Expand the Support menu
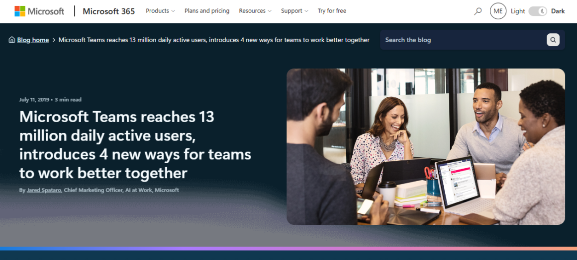577x260 pixels. tap(295, 11)
